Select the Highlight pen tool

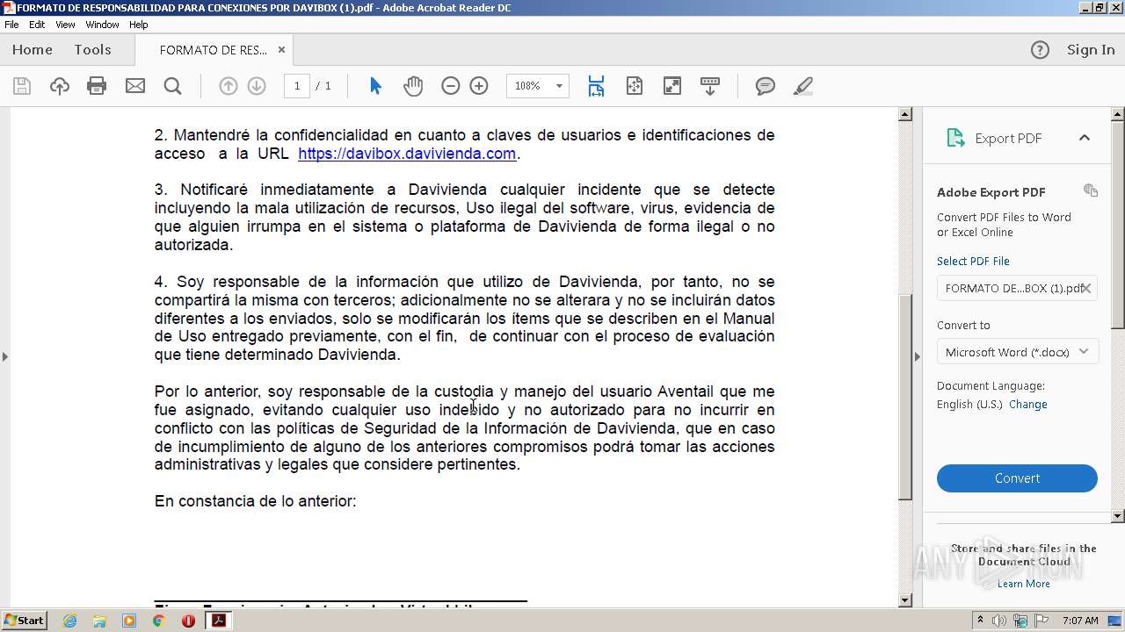(802, 86)
